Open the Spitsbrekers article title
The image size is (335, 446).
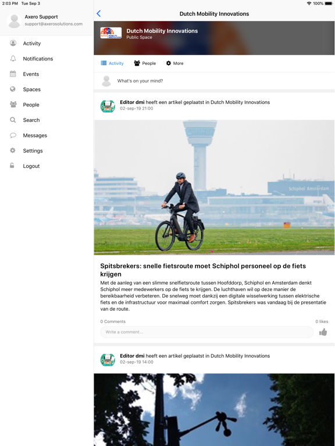click(x=203, y=270)
